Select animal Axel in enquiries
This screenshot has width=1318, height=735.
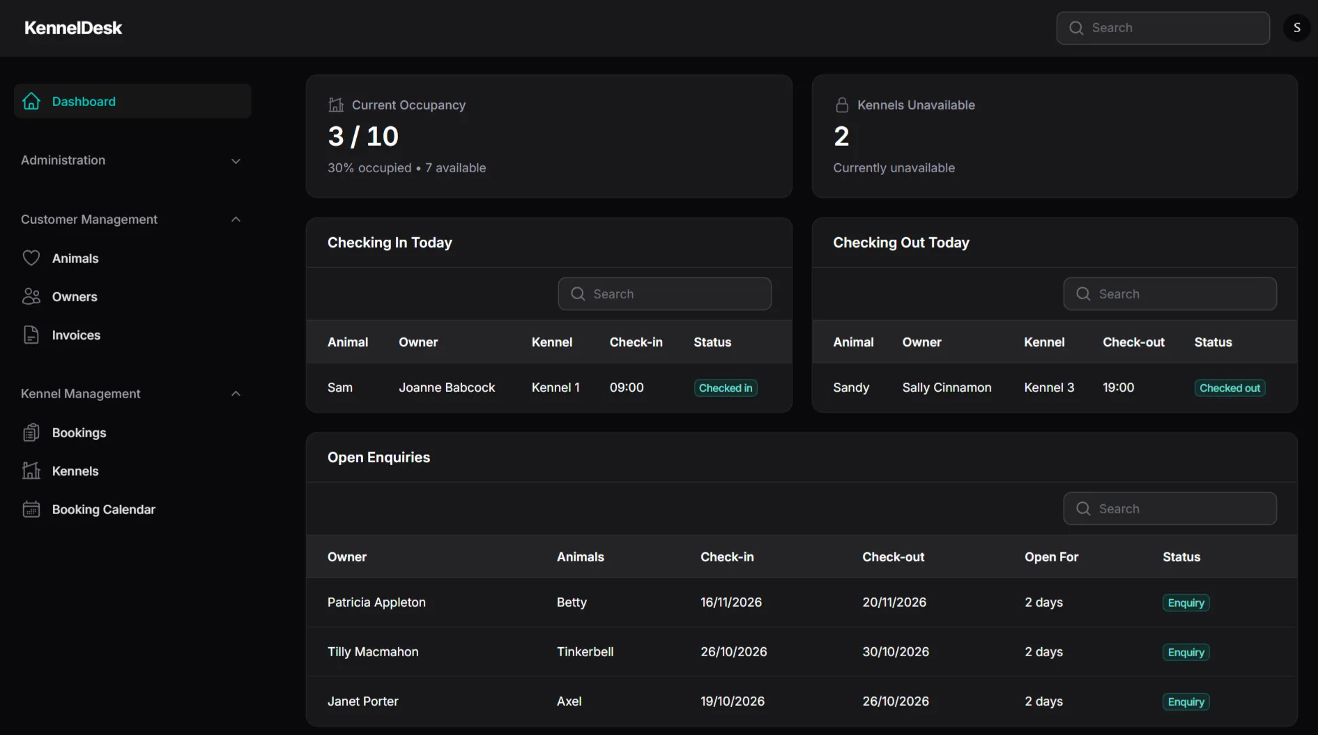pos(569,701)
